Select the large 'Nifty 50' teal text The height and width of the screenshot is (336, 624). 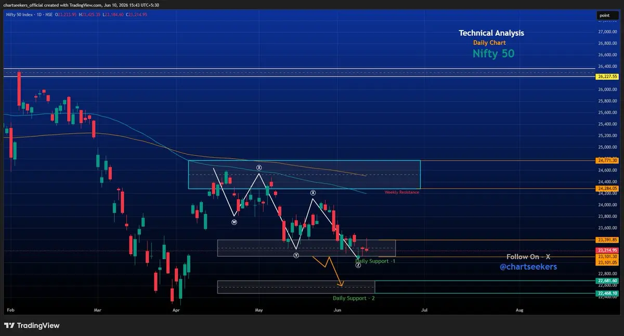[493, 53]
